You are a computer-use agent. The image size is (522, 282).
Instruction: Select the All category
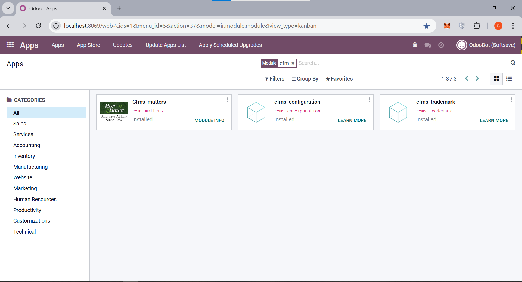(x=46, y=113)
